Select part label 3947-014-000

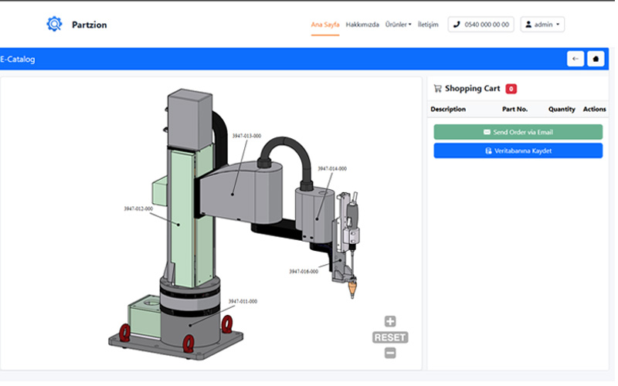pos(332,168)
